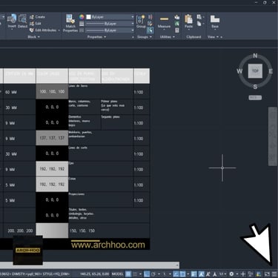This screenshot has width=278, height=278.
Task: Toggle group selection on/off icon
Action: (x=150, y=30)
